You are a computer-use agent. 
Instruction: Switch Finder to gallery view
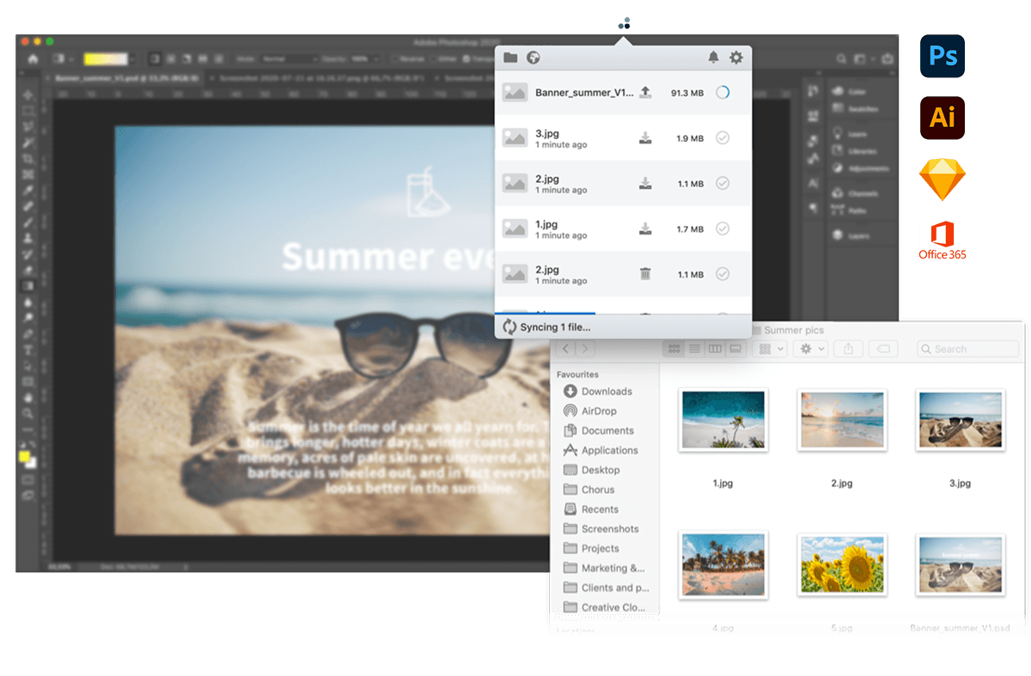click(x=735, y=349)
